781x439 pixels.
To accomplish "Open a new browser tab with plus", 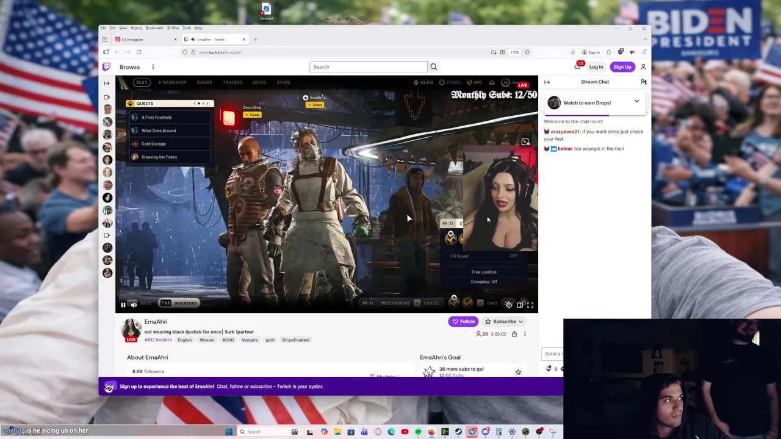I will (255, 40).
